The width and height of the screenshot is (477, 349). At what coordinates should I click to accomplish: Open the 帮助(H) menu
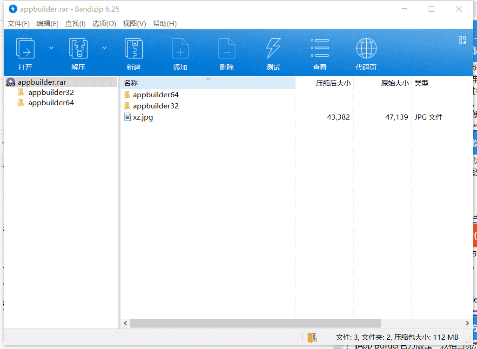pyautogui.click(x=165, y=24)
